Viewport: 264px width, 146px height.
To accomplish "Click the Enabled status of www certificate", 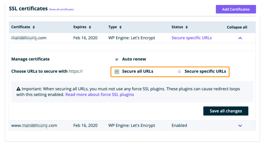I will [179, 125].
